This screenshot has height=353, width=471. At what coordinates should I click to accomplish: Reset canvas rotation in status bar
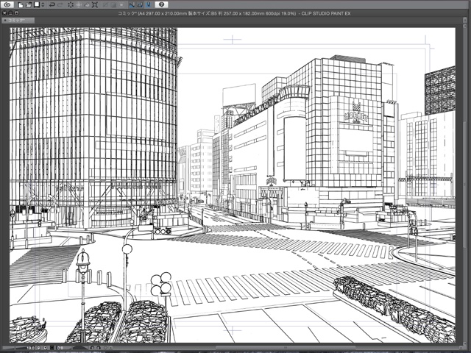coord(105,348)
